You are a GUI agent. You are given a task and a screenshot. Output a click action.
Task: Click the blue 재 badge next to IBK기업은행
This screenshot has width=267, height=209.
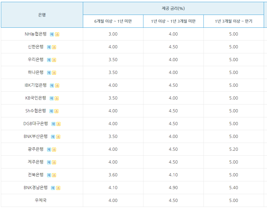point(52,85)
